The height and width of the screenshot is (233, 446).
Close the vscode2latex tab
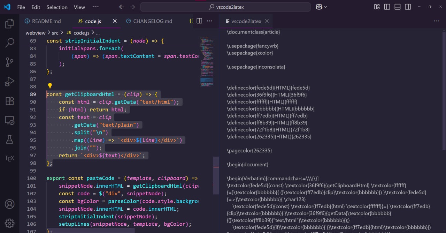point(267,21)
